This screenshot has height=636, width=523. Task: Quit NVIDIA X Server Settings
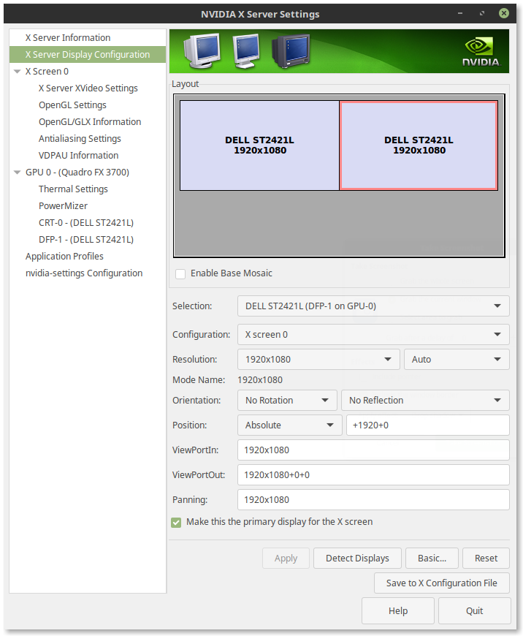(x=474, y=611)
